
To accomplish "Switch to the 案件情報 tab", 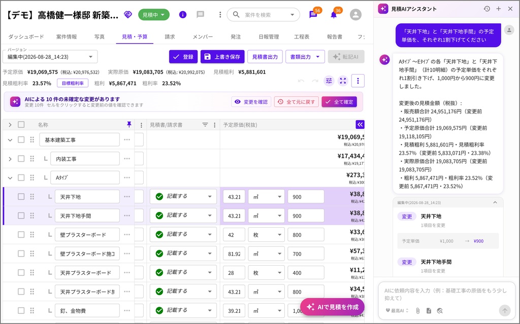I will coord(67,37).
